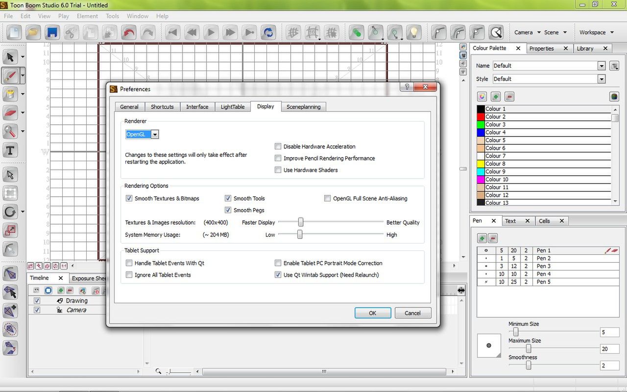Open the Scene dropdown in toolbar
627x392 pixels.
pyautogui.click(x=555, y=32)
